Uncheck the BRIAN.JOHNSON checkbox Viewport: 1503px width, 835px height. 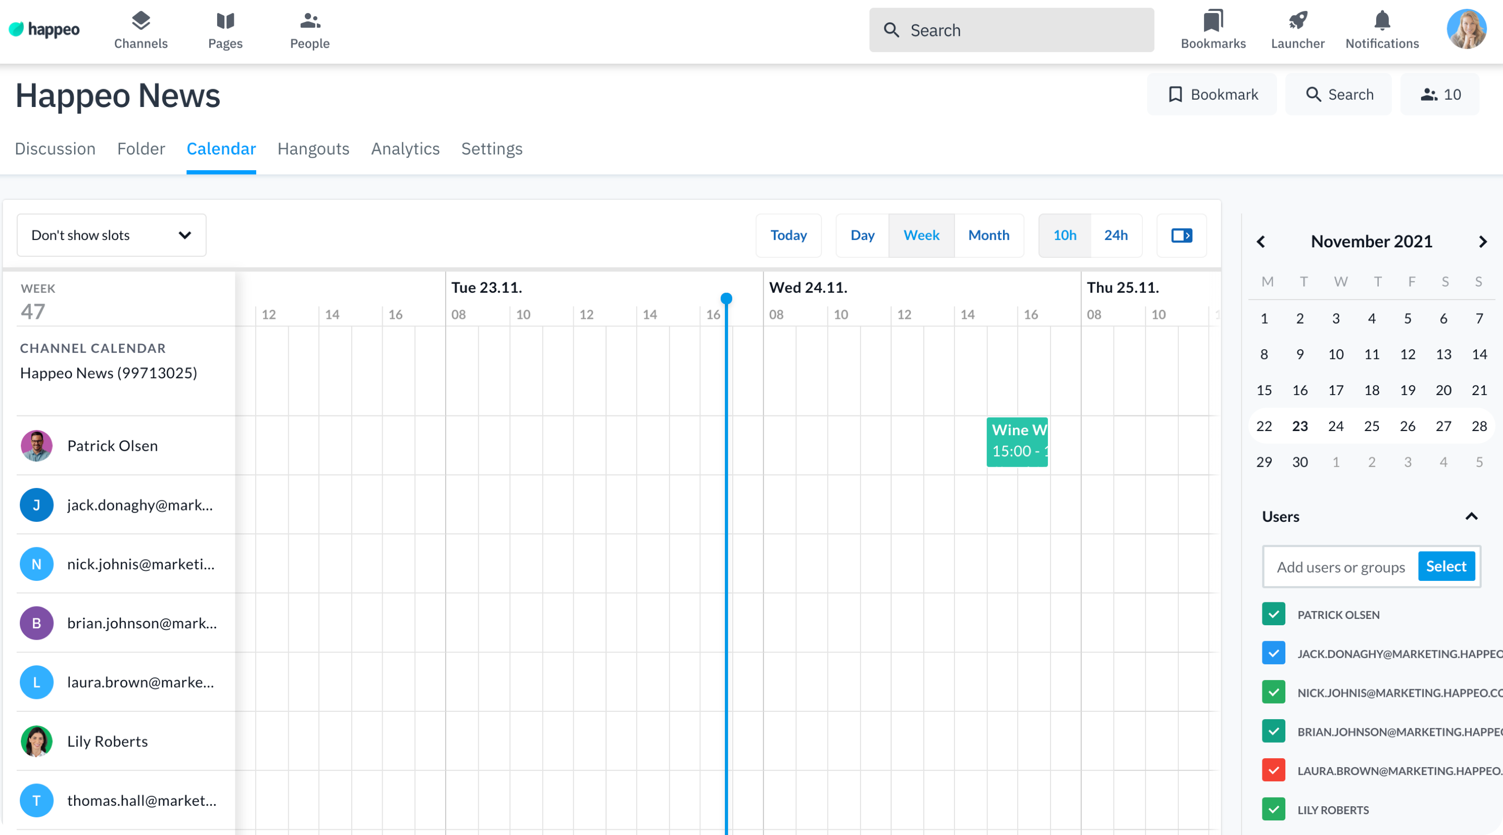click(1273, 731)
